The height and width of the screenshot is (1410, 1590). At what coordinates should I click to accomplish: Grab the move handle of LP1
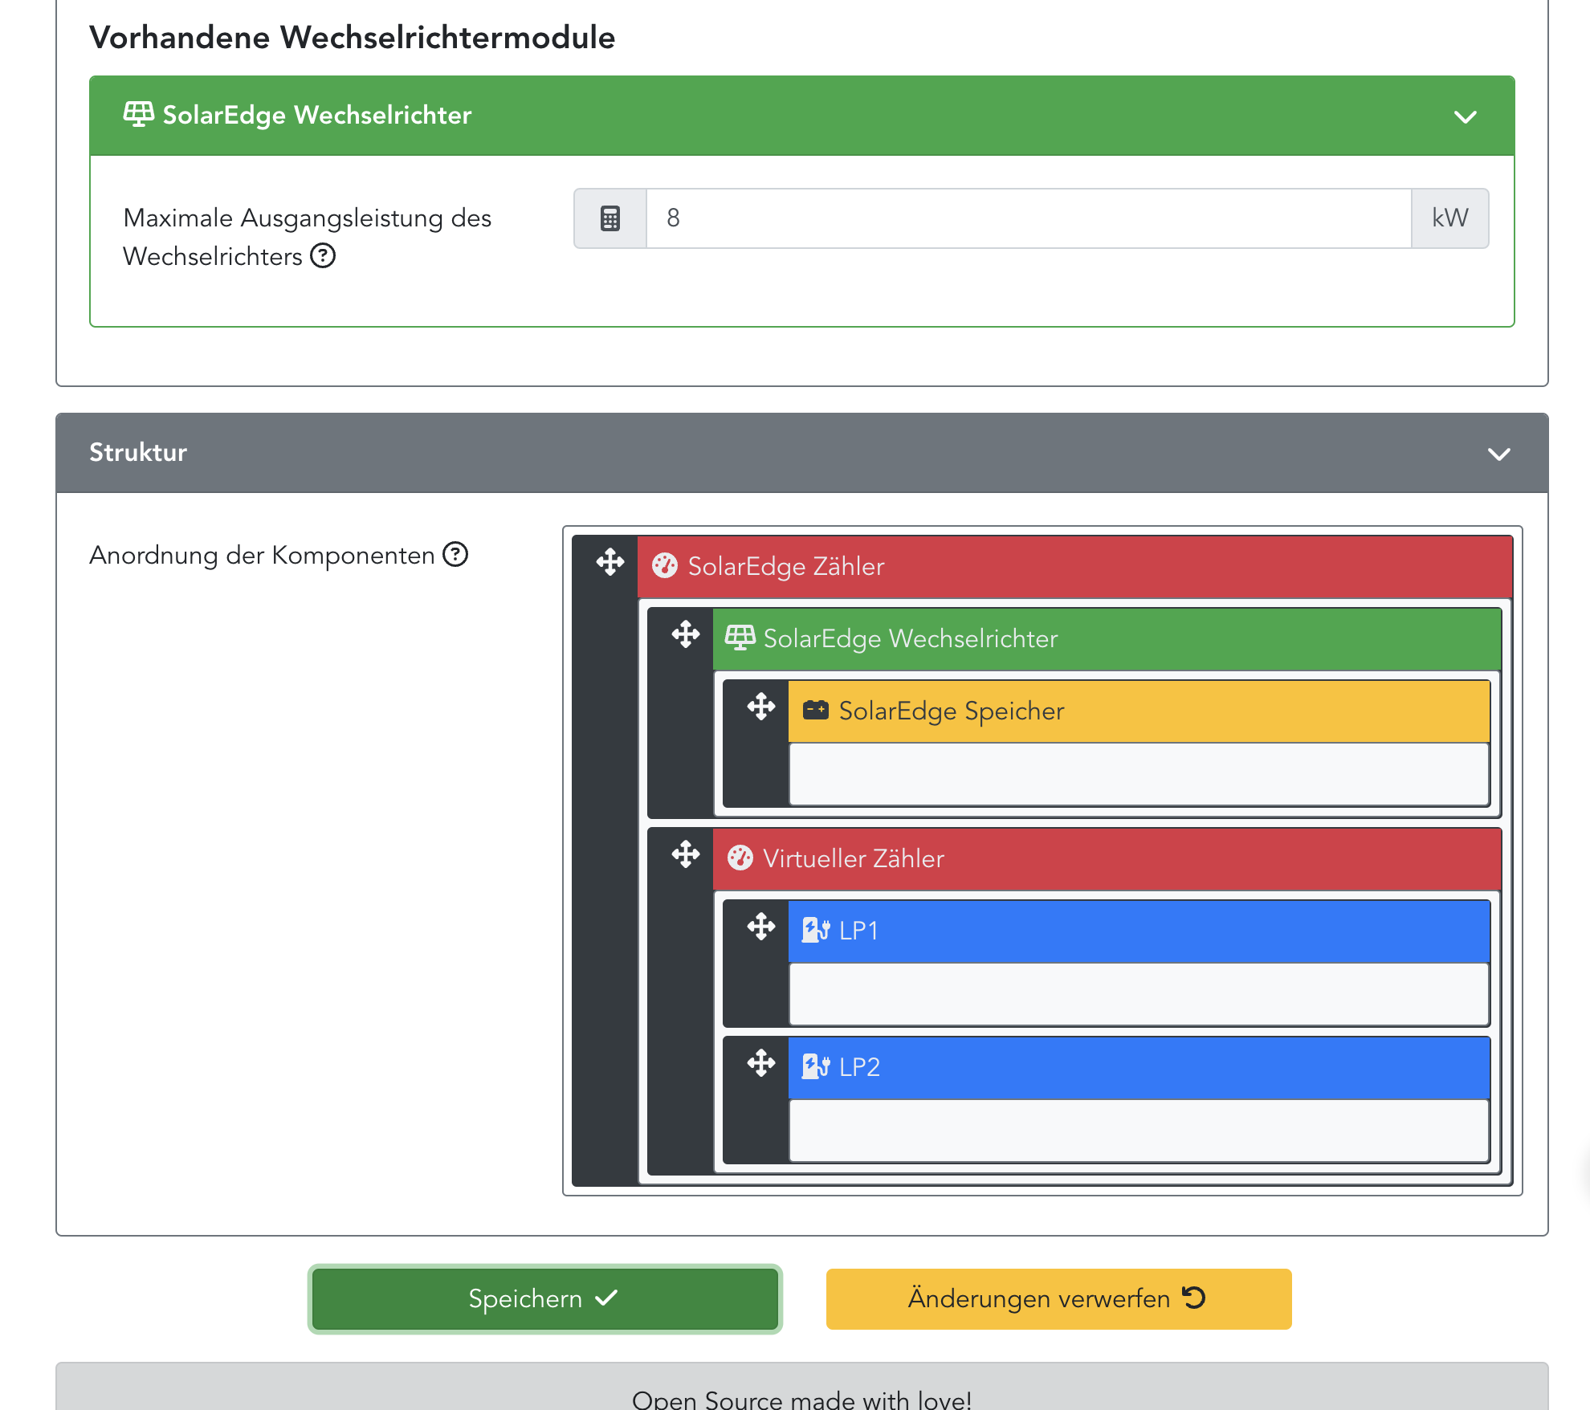point(761,927)
